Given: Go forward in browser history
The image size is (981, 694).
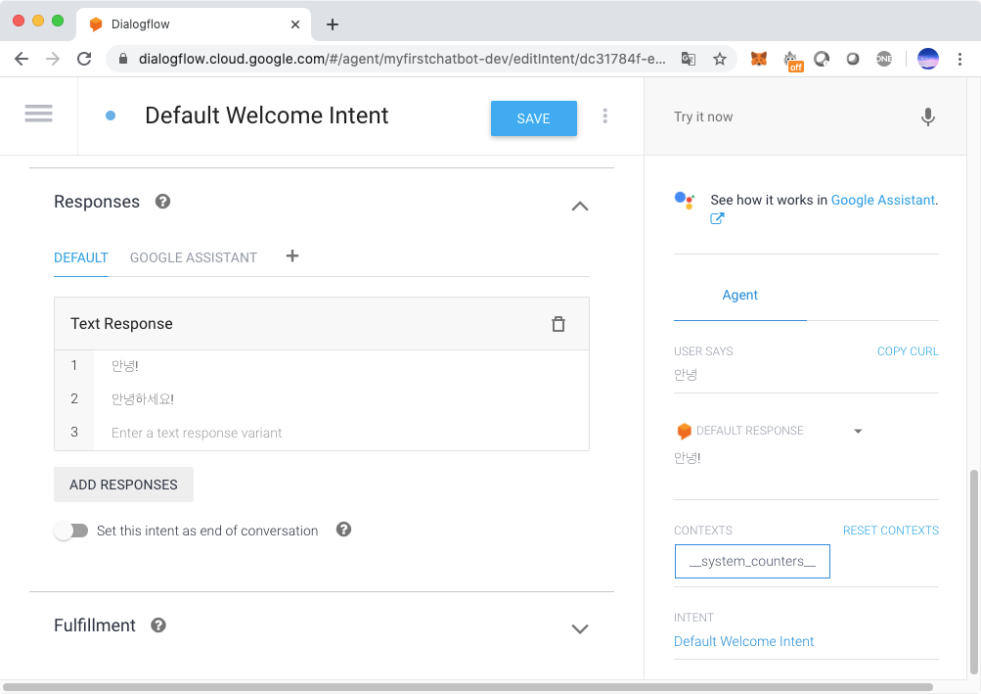Looking at the screenshot, I should [x=53, y=59].
